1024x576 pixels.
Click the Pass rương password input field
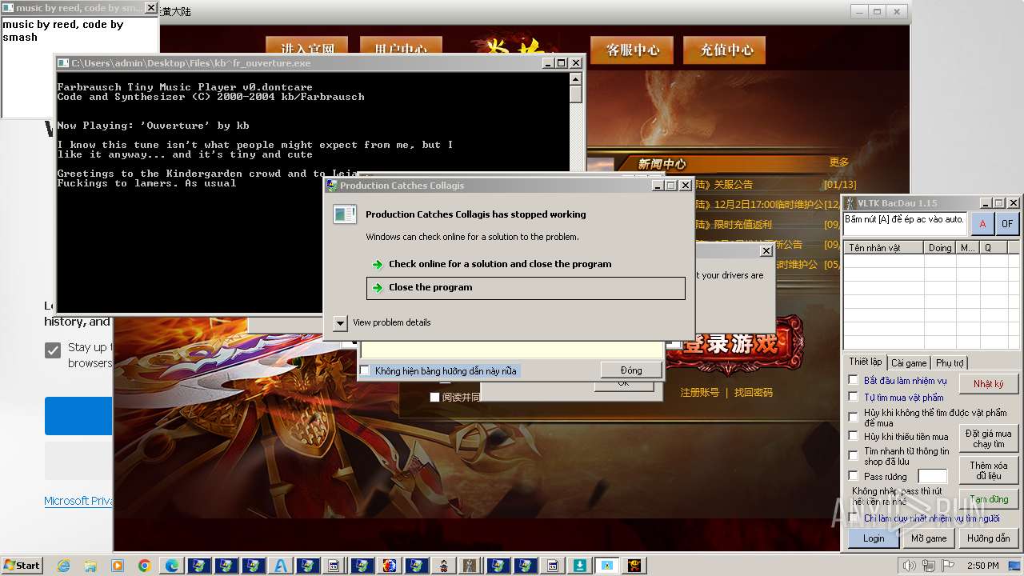click(932, 477)
